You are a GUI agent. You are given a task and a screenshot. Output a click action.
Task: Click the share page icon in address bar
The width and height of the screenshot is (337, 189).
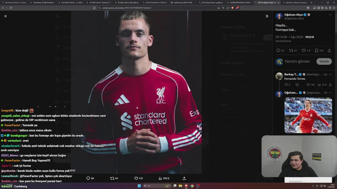coord(228,8)
